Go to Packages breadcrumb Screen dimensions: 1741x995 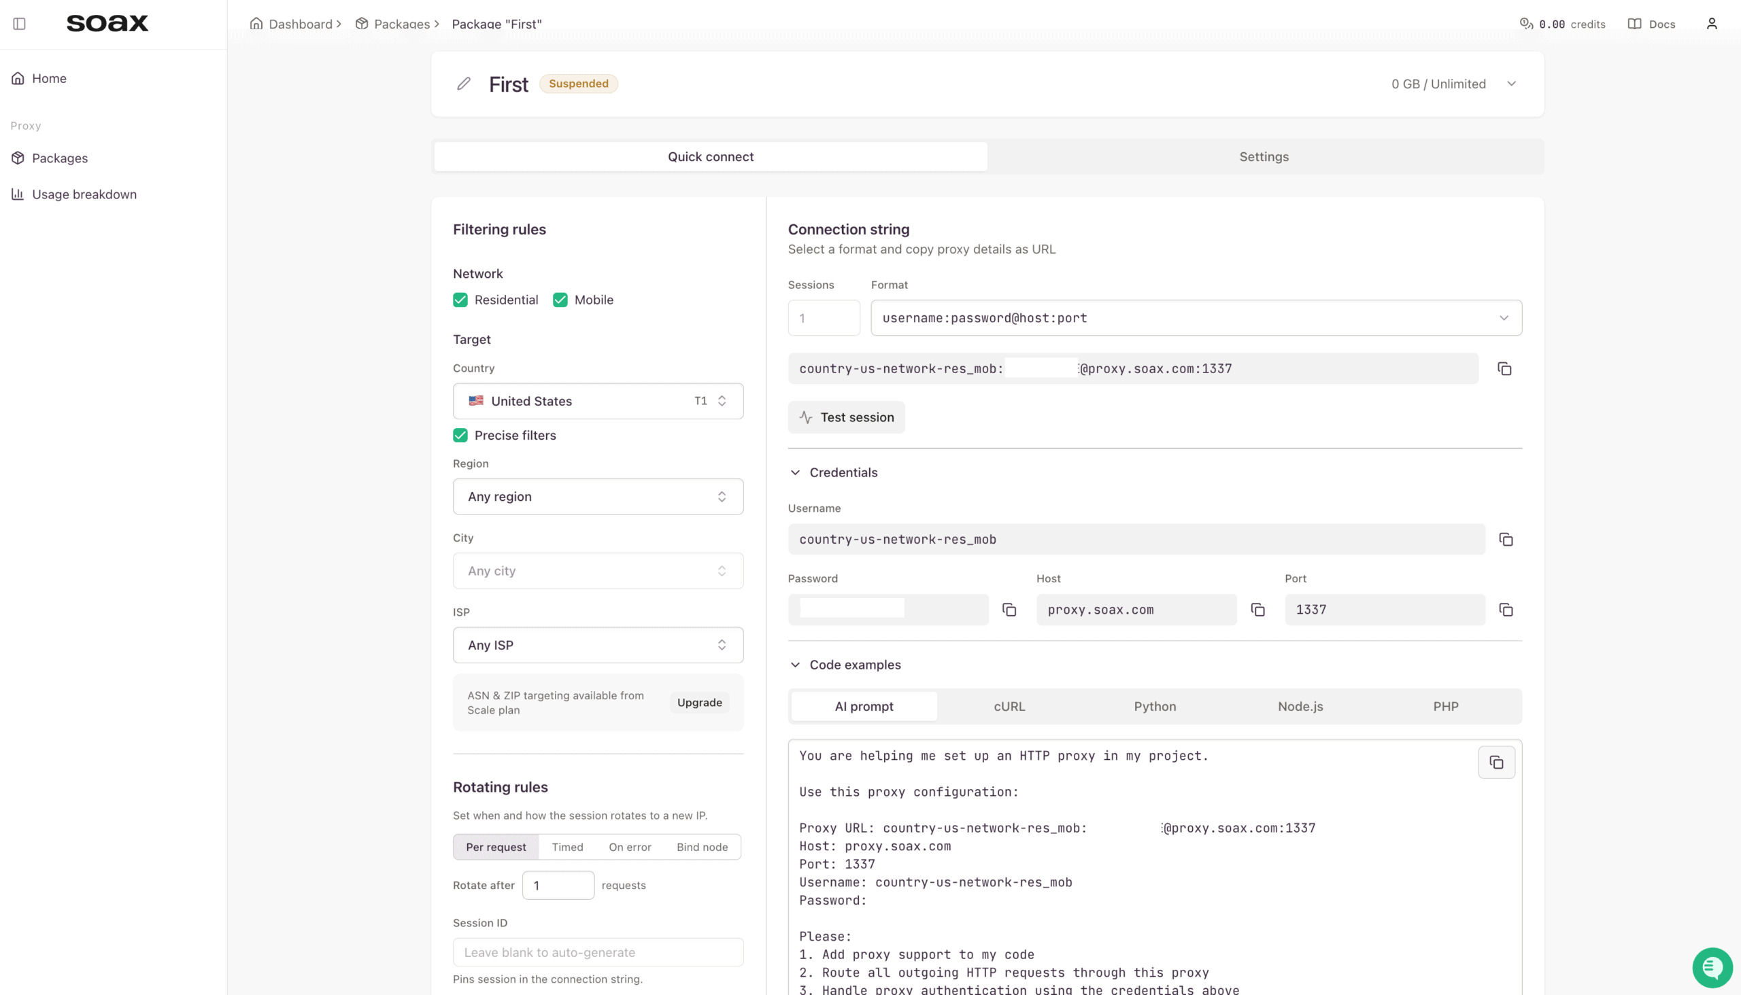click(401, 24)
